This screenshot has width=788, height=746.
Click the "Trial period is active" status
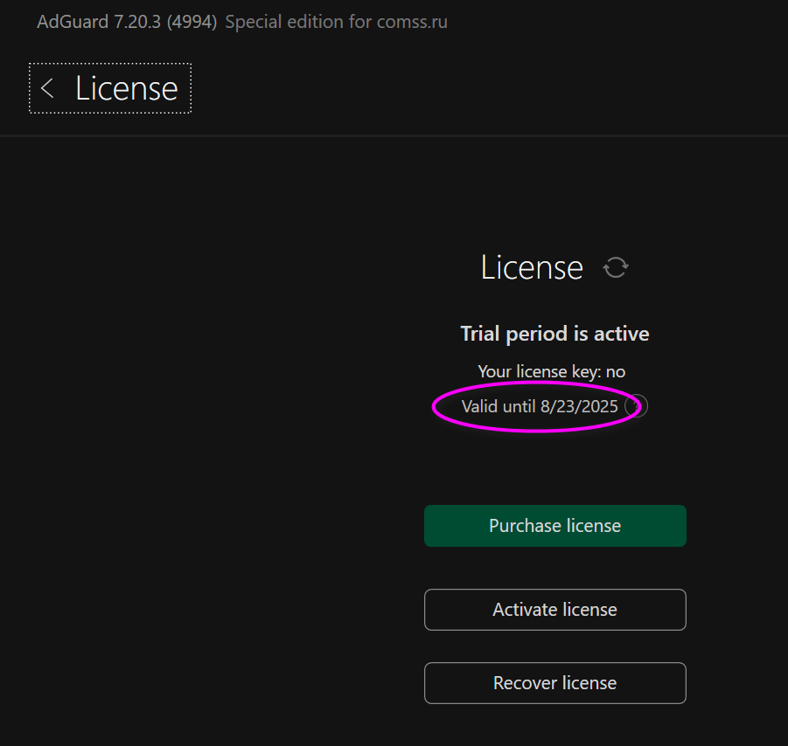pyautogui.click(x=554, y=334)
